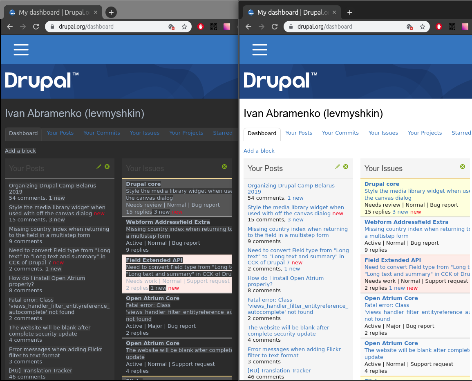Go back using the arrow in right browser window
The width and height of the screenshot is (472, 381).
click(249, 27)
